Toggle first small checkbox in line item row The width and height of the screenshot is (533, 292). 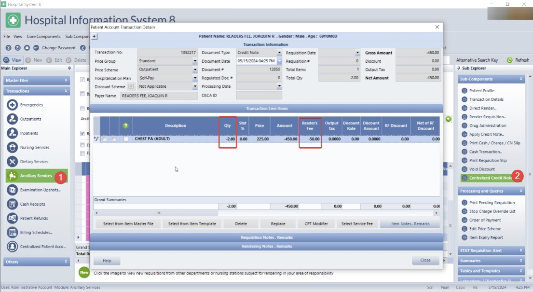pos(105,139)
